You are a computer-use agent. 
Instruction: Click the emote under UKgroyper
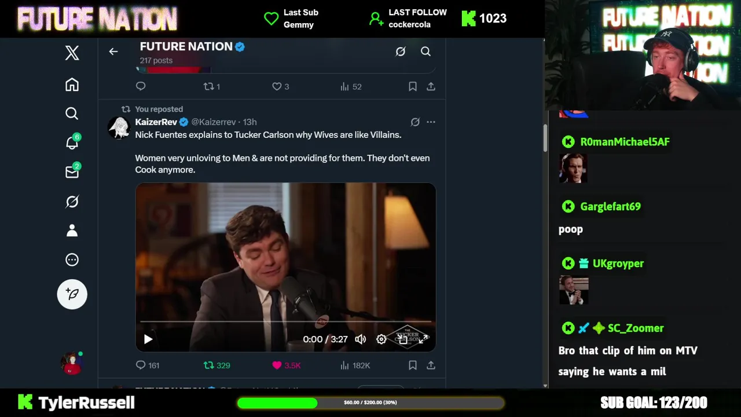(574, 290)
